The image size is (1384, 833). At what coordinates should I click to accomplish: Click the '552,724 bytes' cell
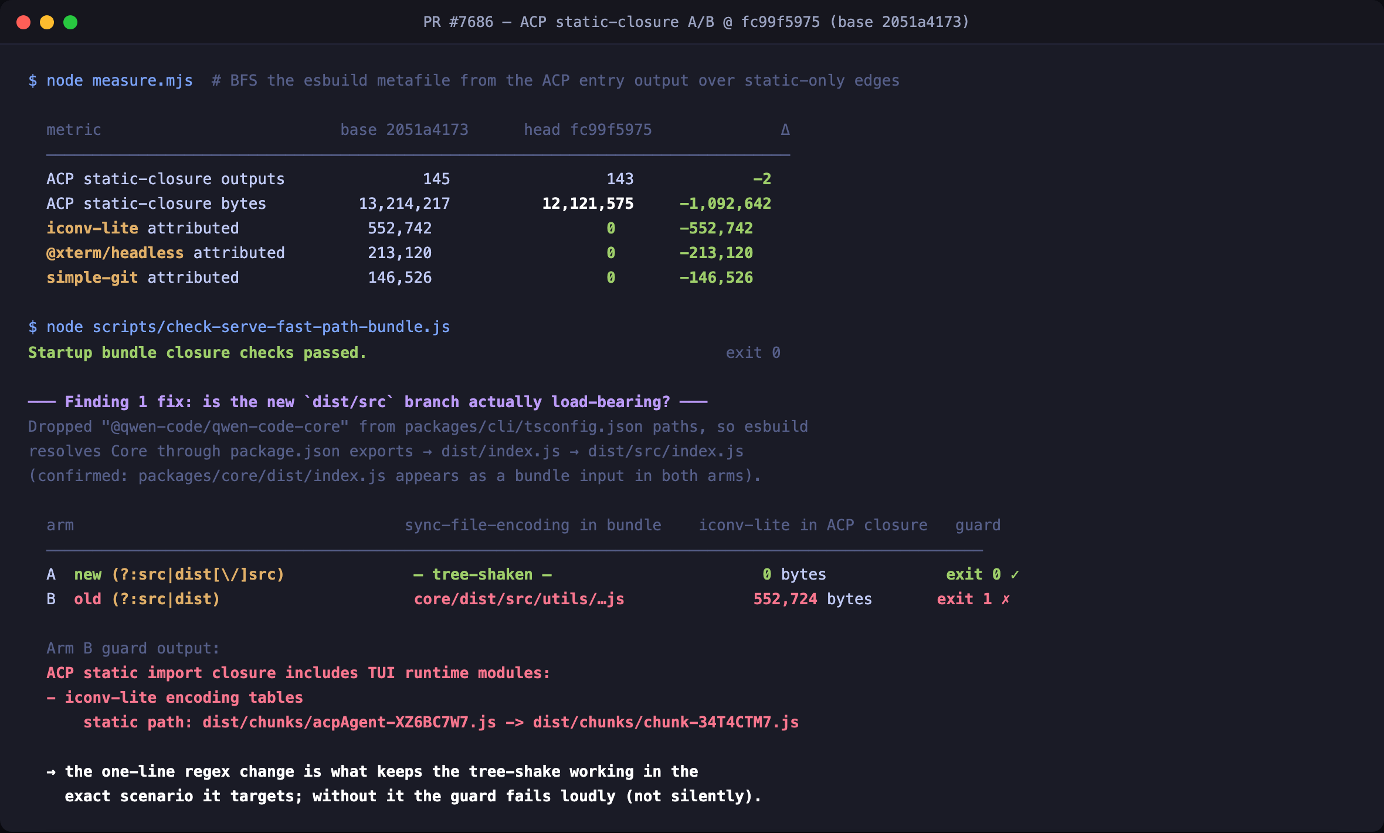click(x=812, y=599)
